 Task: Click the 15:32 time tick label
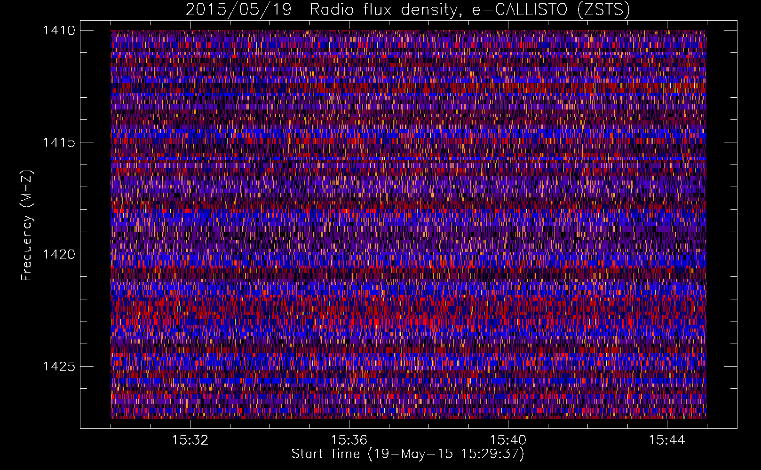[x=190, y=440]
